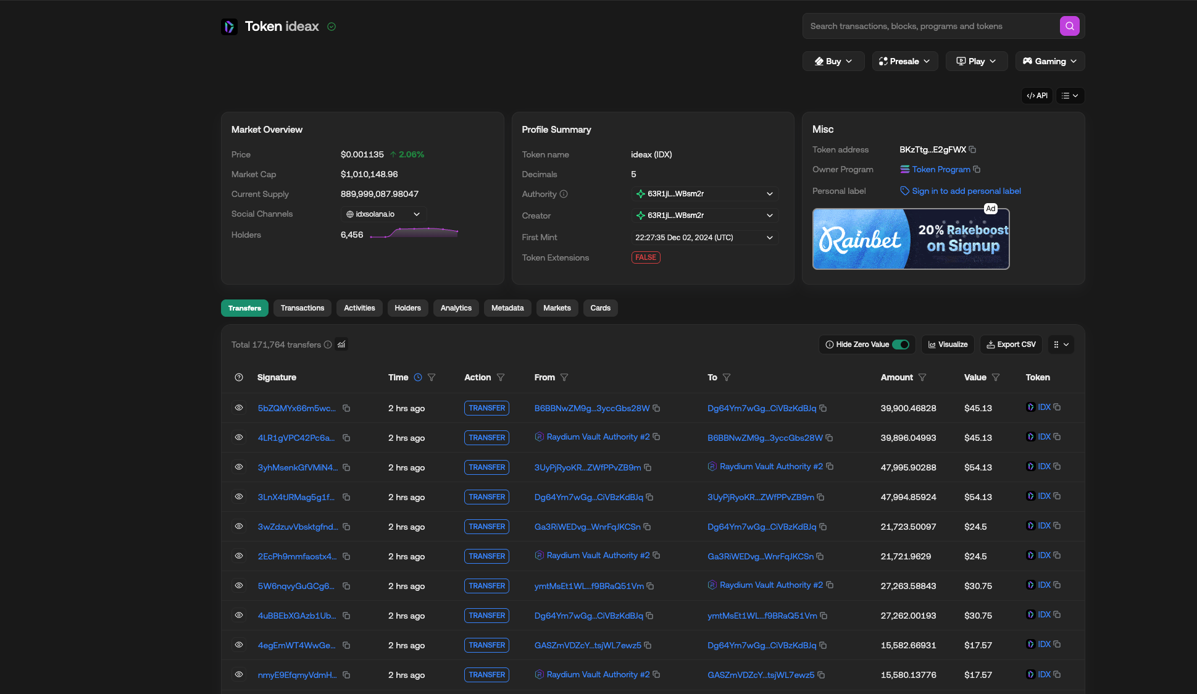The width and height of the screenshot is (1197, 694).
Task: Toggle eye icon for 4LR1gVPC42Pc6a row
Action: click(239, 437)
